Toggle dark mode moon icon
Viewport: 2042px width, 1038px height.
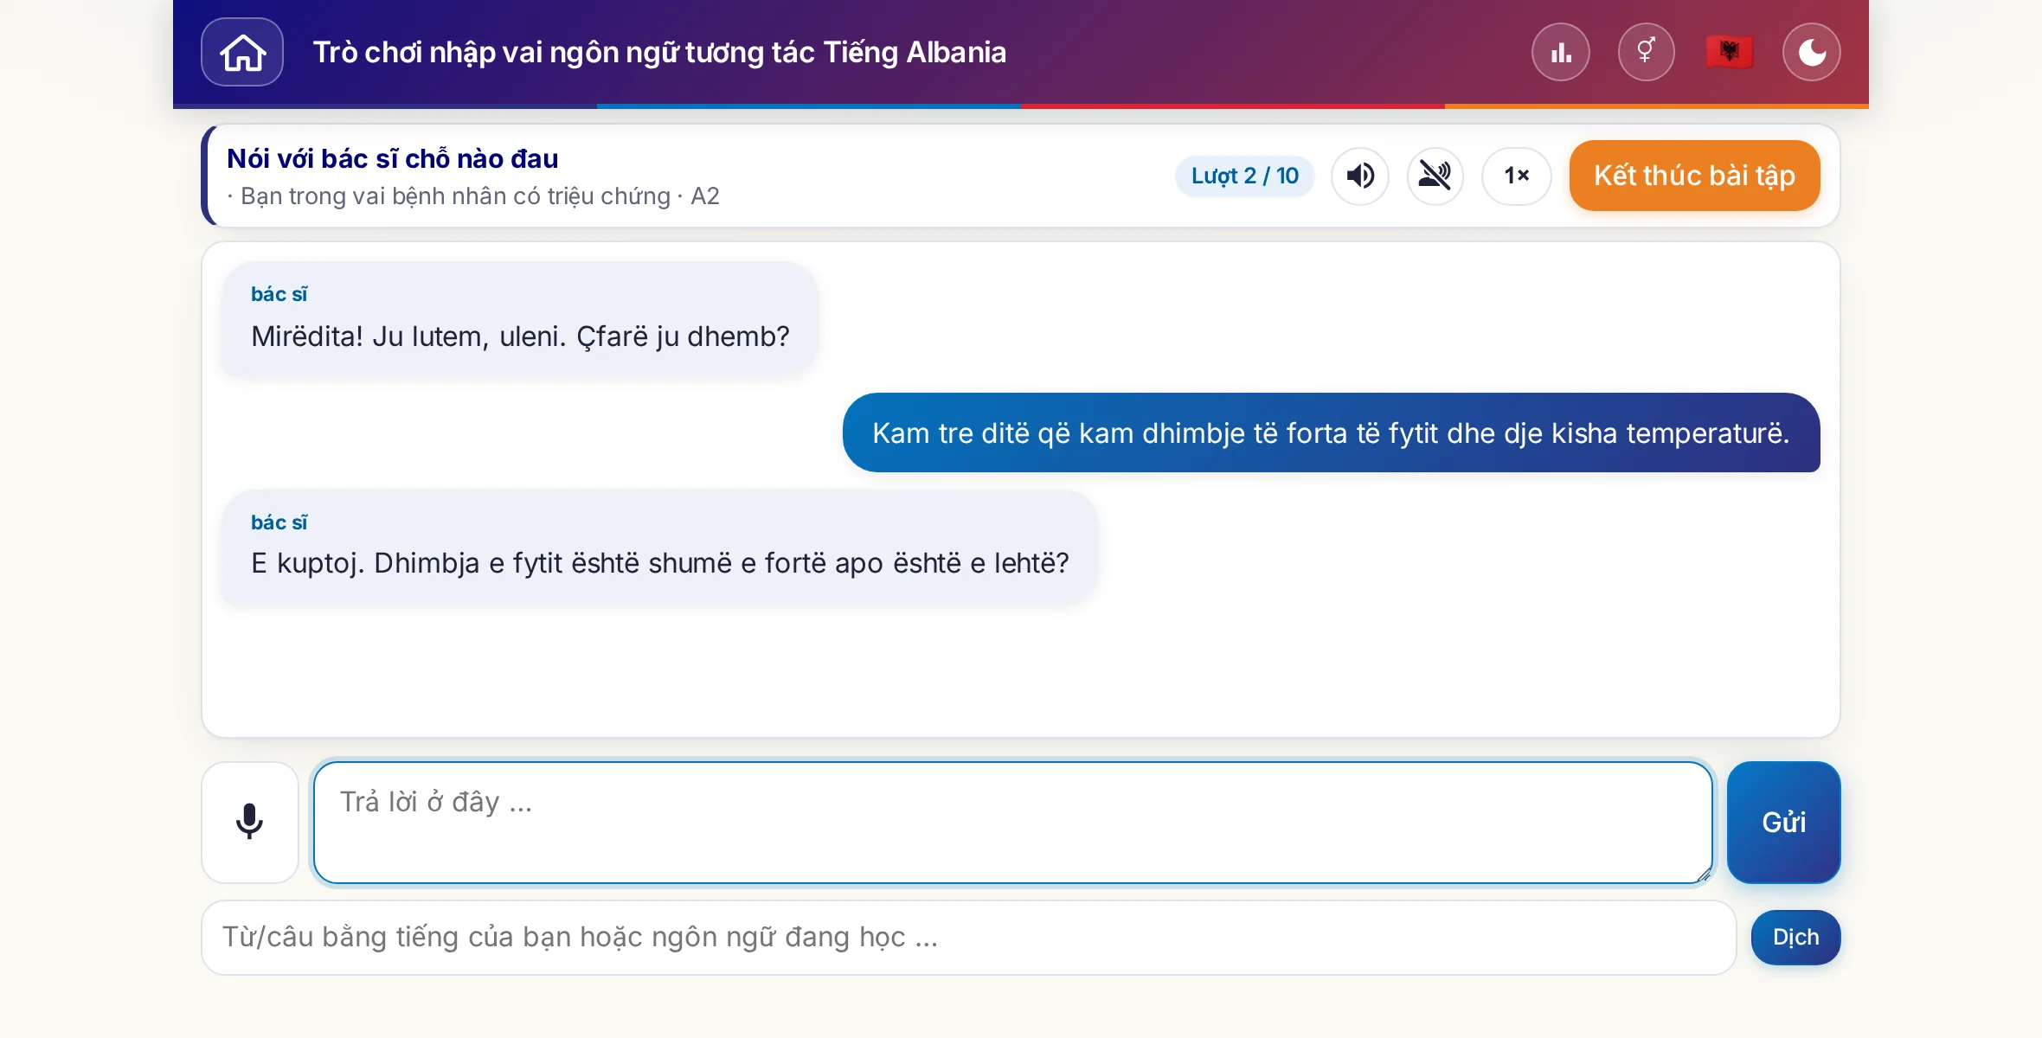click(x=1812, y=52)
